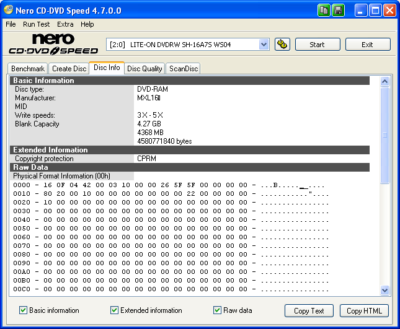Click the Write speeds label

point(35,115)
